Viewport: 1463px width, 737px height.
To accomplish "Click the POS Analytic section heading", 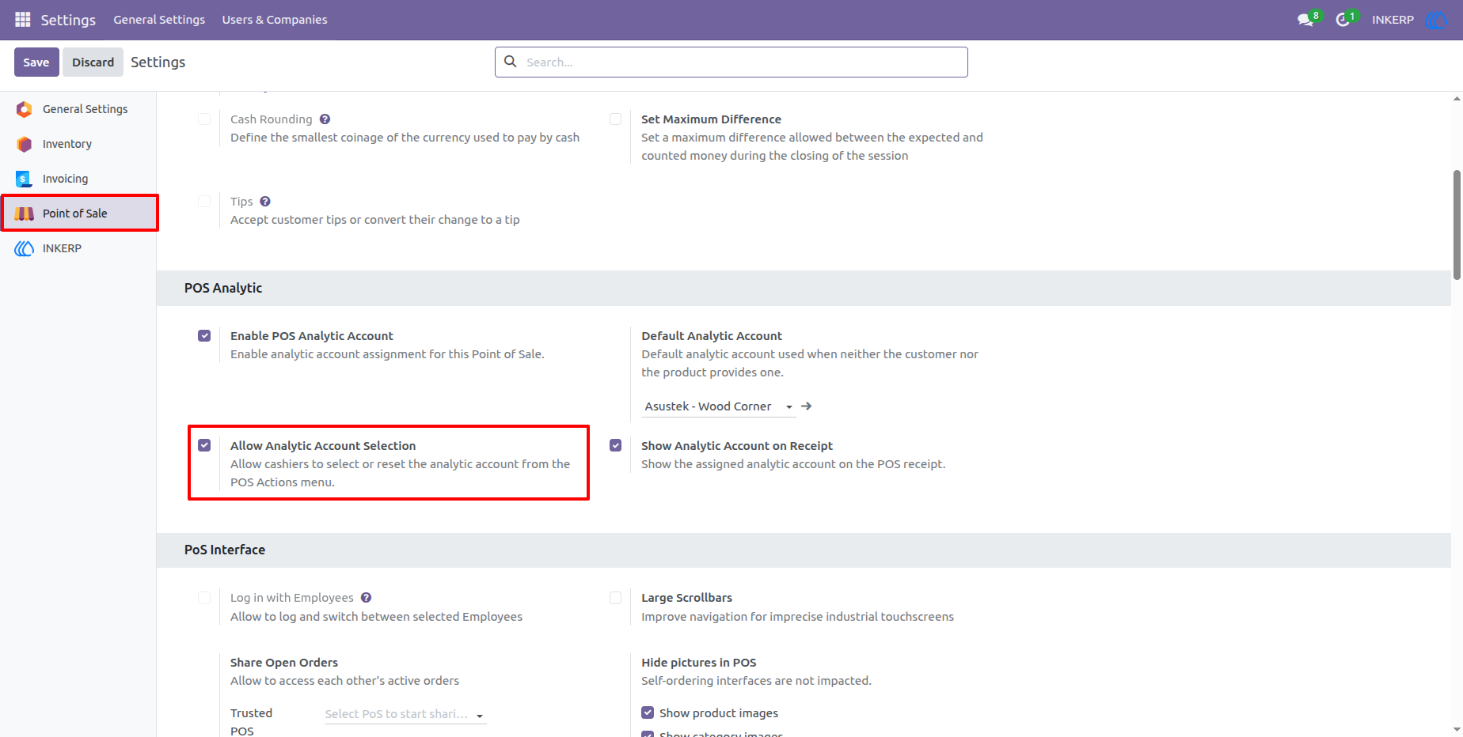I will 223,288.
